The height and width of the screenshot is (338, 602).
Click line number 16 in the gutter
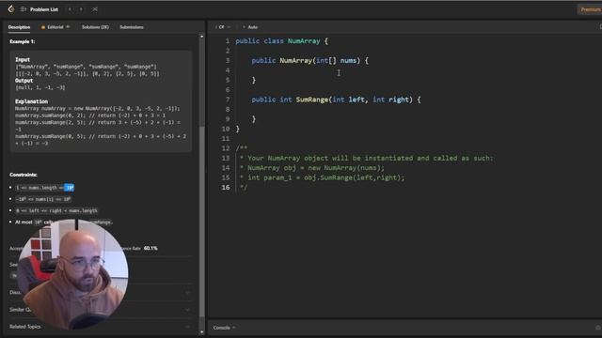pyautogui.click(x=226, y=188)
